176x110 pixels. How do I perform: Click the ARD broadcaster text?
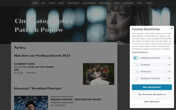16,70
